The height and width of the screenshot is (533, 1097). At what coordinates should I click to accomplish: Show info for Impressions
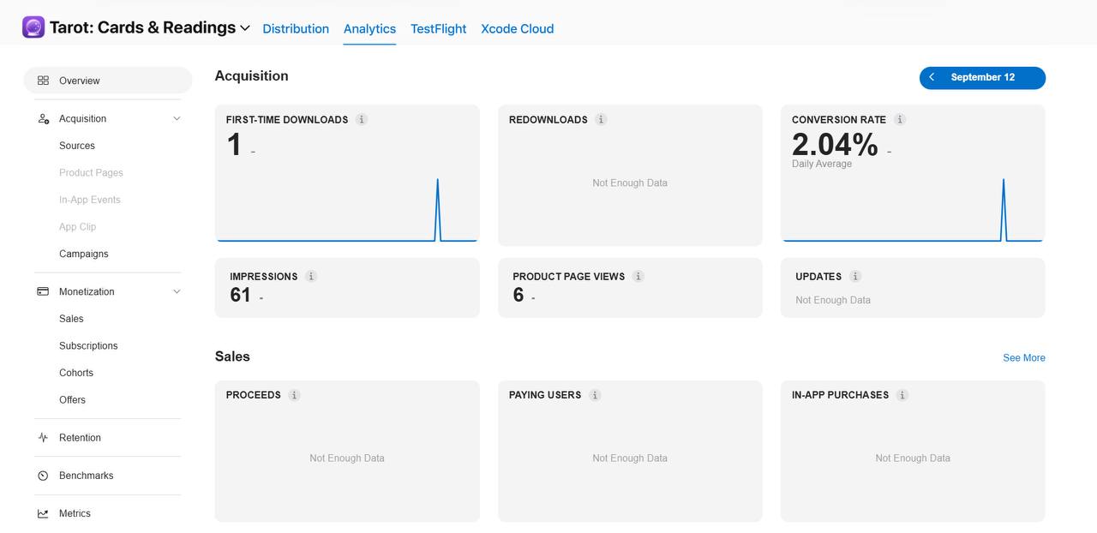tap(311, 277)
